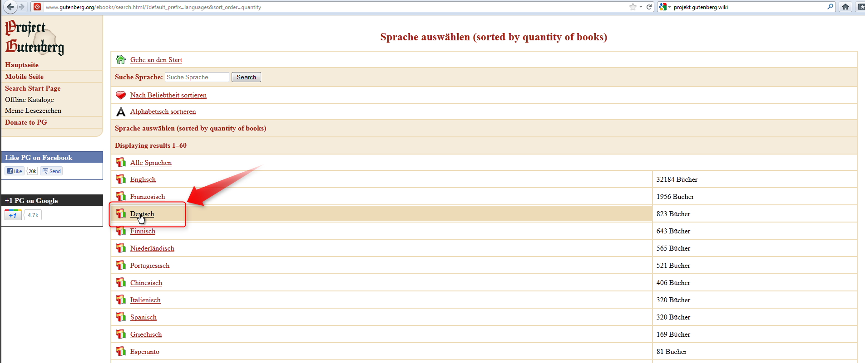Select the Chinesisch language link
This screenshot has height=363, width=865.
pos(146,283)
